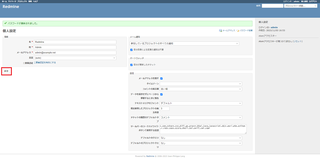Disable the メールアドレスを隠す checkbox
Viewport: 320px width, 158px height.
(x=162, y=78)
